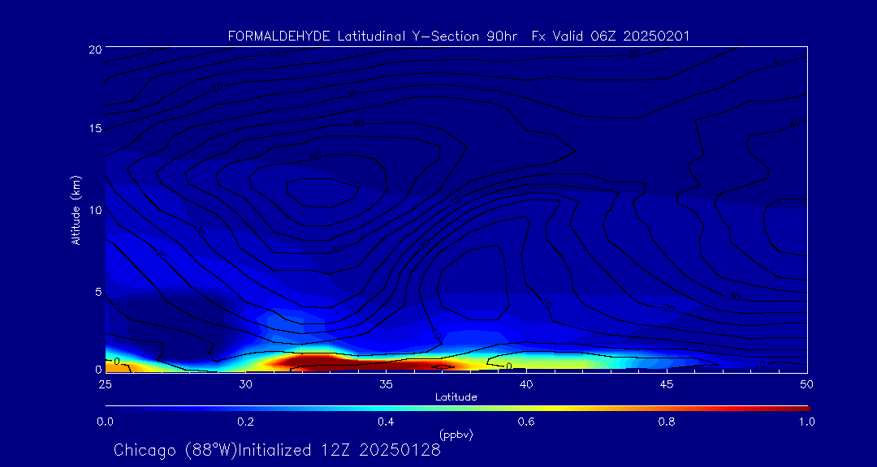This screenshot has width=877, height=467.
Task: Click the latitude tick label 30
Action: [x=245, y=383]
